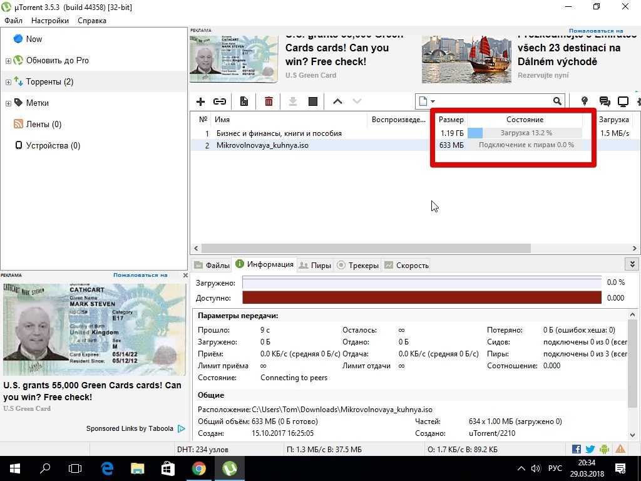Open the volume control in system tray
The width and height of the screenshot is (641, 481).
pyautogui.click(x=536, y=468)
